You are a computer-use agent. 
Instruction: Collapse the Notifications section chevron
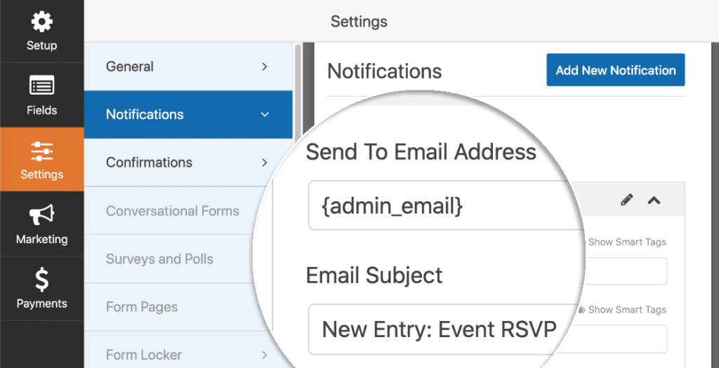(265, 114)
